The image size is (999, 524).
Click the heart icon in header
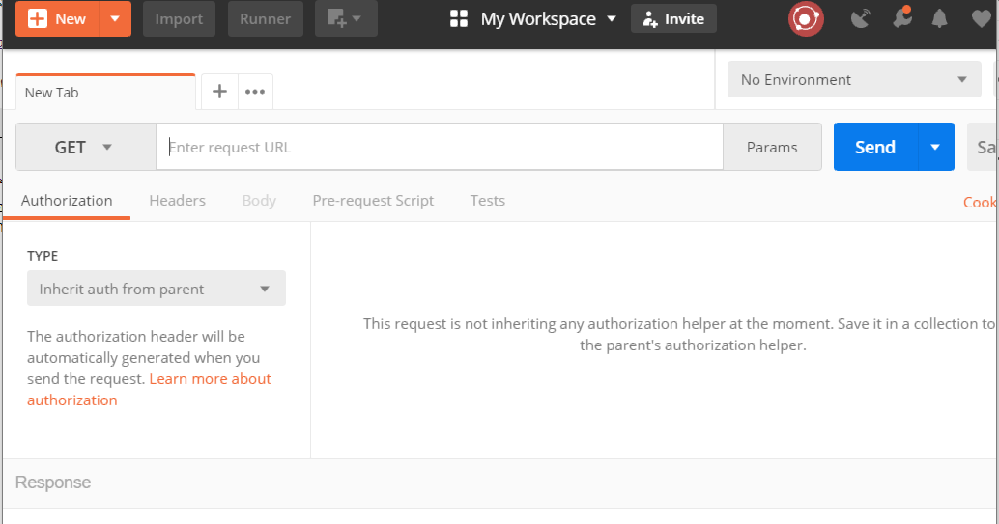981,18
